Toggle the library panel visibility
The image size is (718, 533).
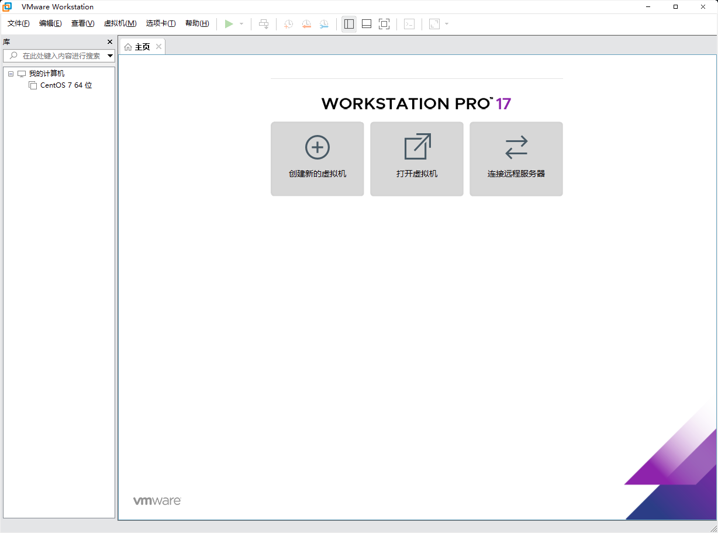coord(348,24)
